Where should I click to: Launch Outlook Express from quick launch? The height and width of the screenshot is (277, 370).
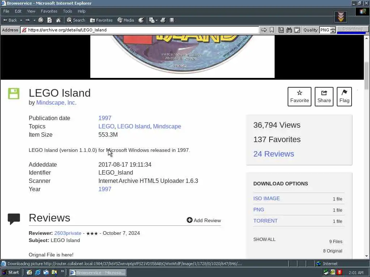[46, 273]
